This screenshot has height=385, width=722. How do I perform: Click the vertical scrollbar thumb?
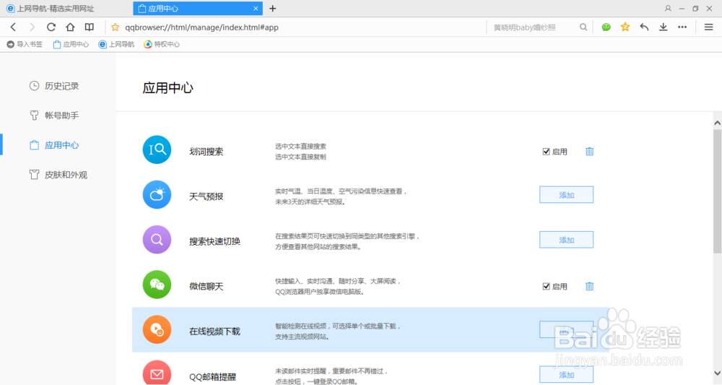click(x=718, y=191)
